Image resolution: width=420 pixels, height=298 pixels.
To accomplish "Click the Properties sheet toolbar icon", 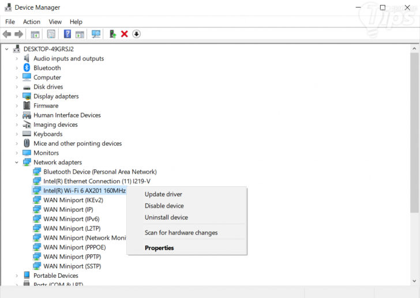I will (51, 34).
